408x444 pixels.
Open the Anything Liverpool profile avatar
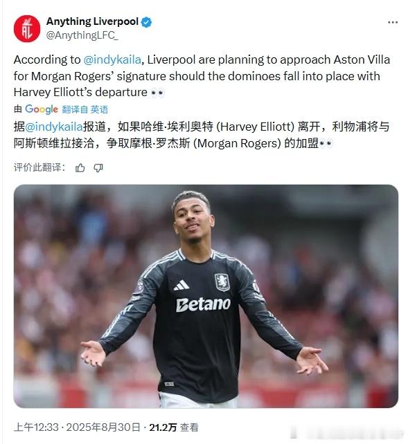point(27,28)
